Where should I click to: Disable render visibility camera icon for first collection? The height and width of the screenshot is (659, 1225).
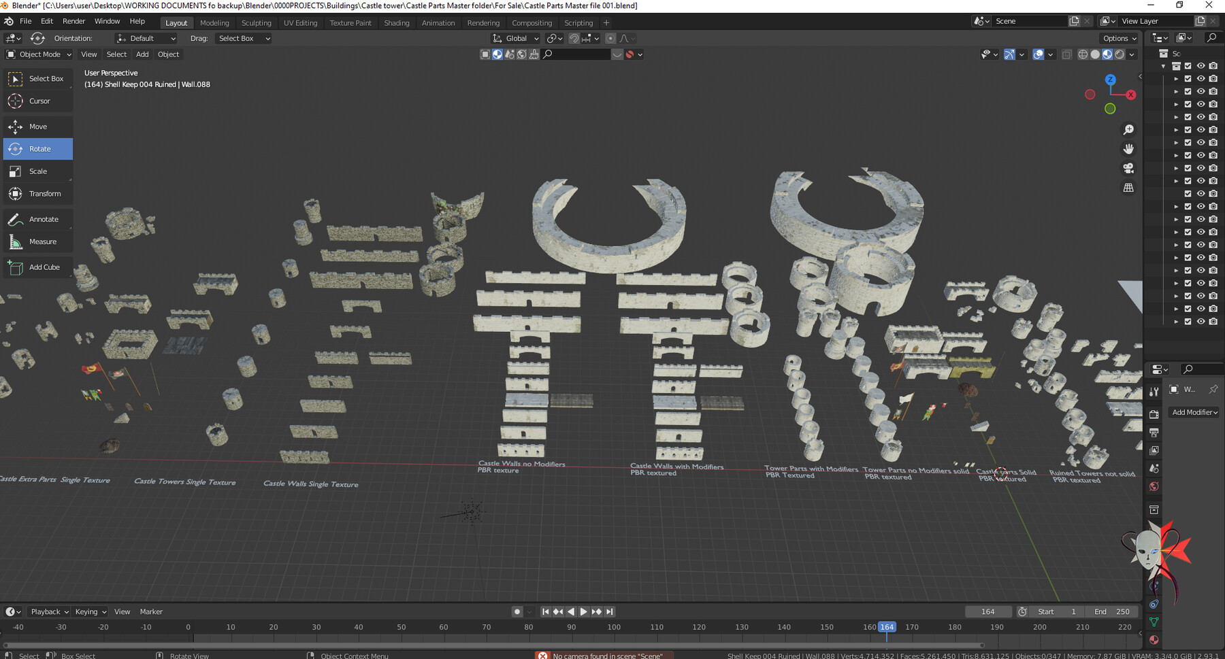[x=1212, y=66]
